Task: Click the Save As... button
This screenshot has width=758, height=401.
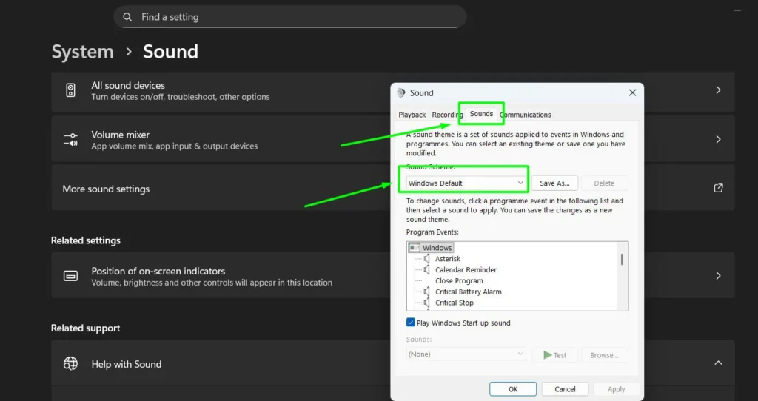Action: (554, 183)
